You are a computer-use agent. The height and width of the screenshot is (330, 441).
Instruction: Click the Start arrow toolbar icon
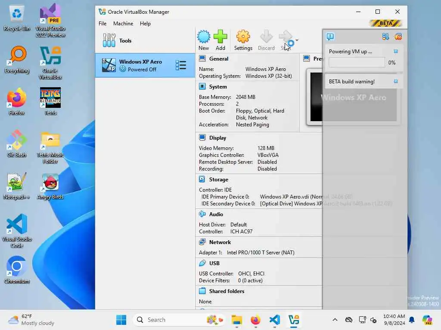point(286,37)
